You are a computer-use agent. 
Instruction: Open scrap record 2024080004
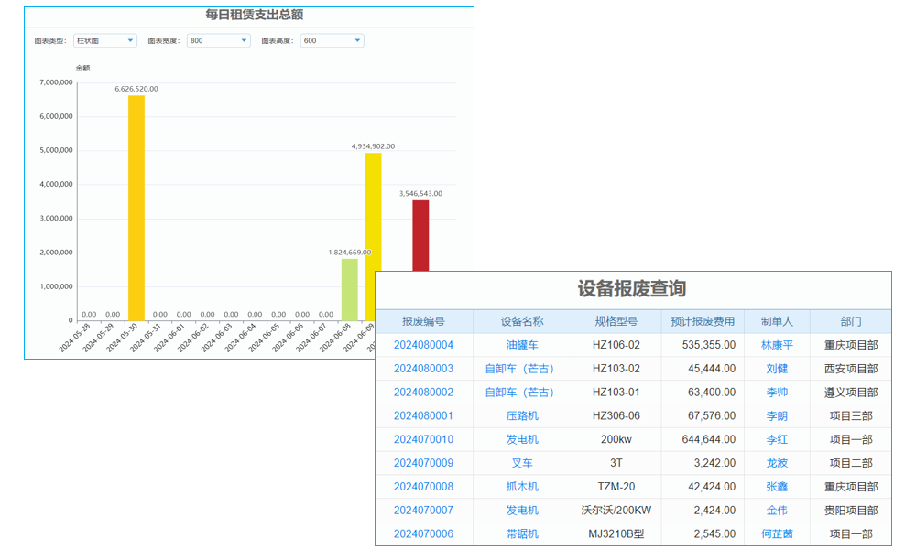(423, 344)
